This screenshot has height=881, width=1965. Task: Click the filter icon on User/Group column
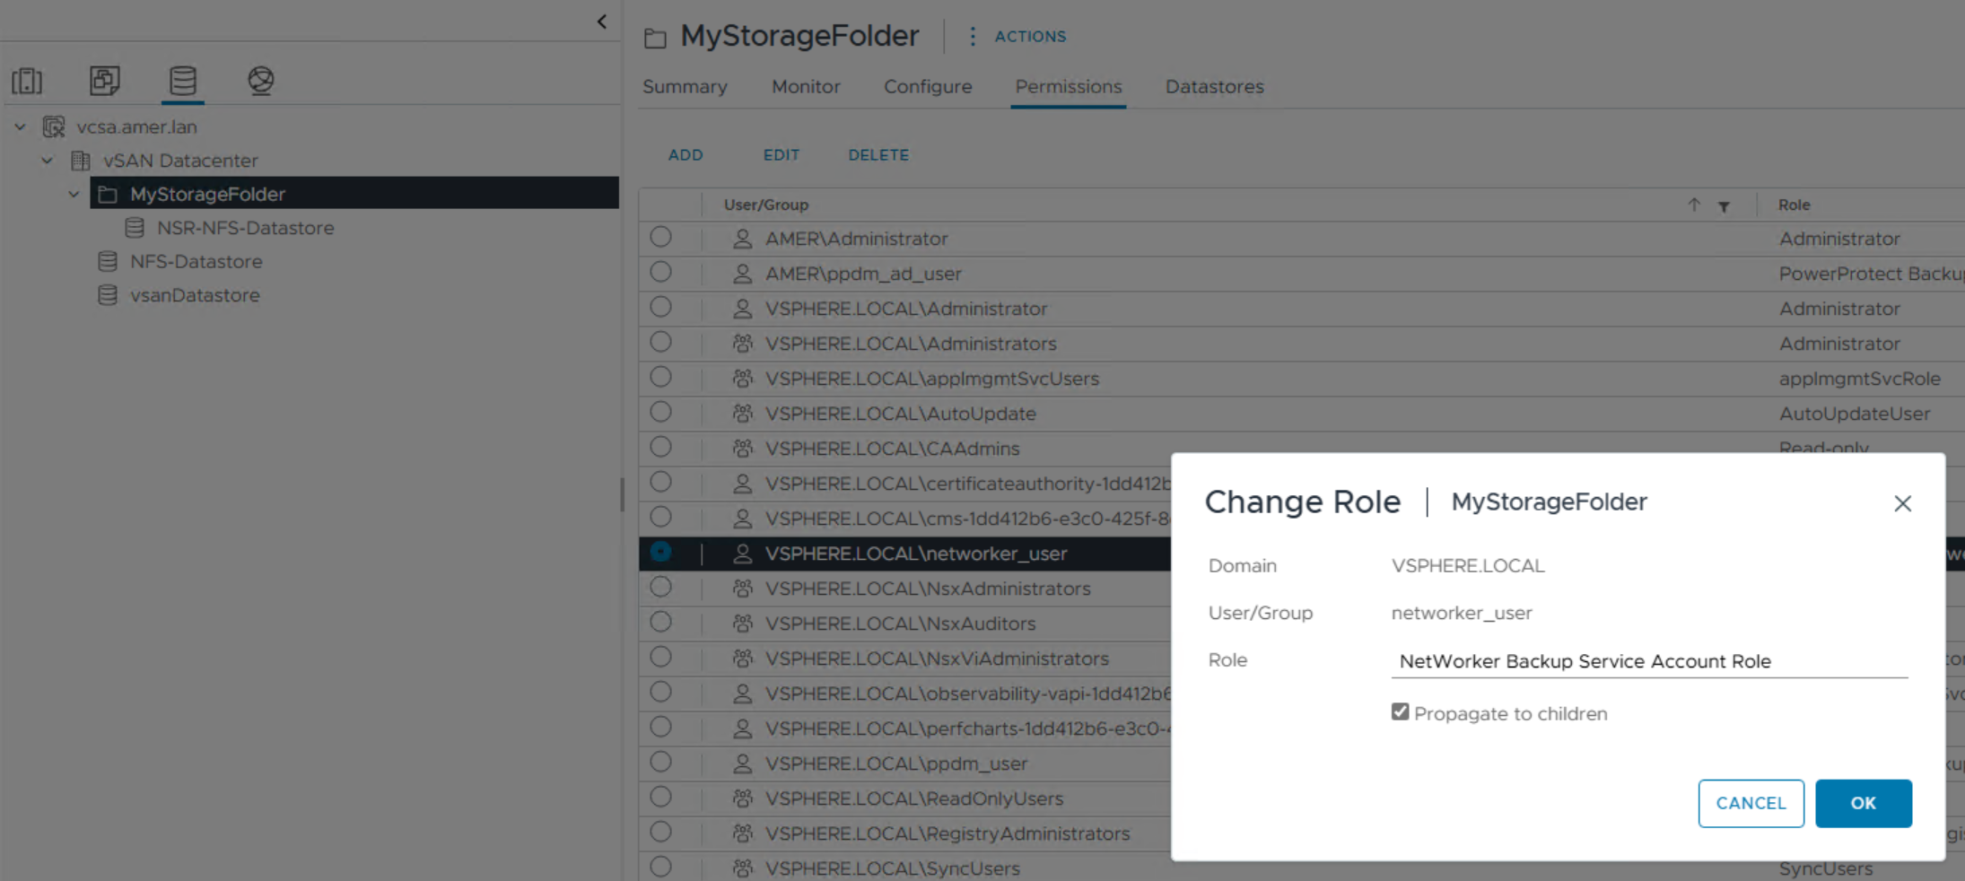(1725, 205)
